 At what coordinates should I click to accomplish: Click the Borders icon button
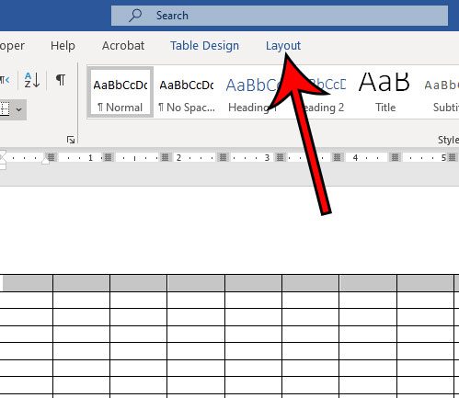coord(5,109)
